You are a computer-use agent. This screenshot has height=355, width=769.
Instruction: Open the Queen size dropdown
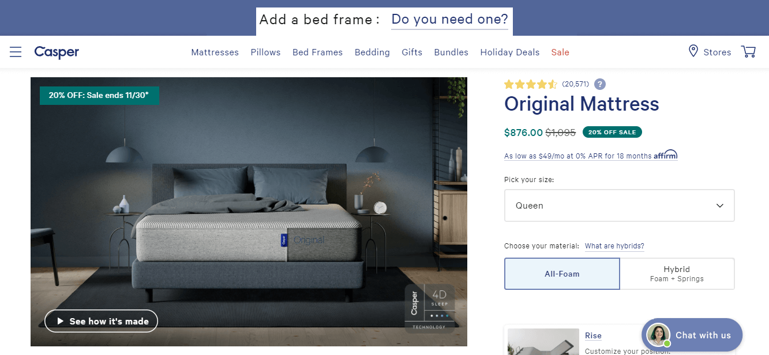click(x=619, y=206)
